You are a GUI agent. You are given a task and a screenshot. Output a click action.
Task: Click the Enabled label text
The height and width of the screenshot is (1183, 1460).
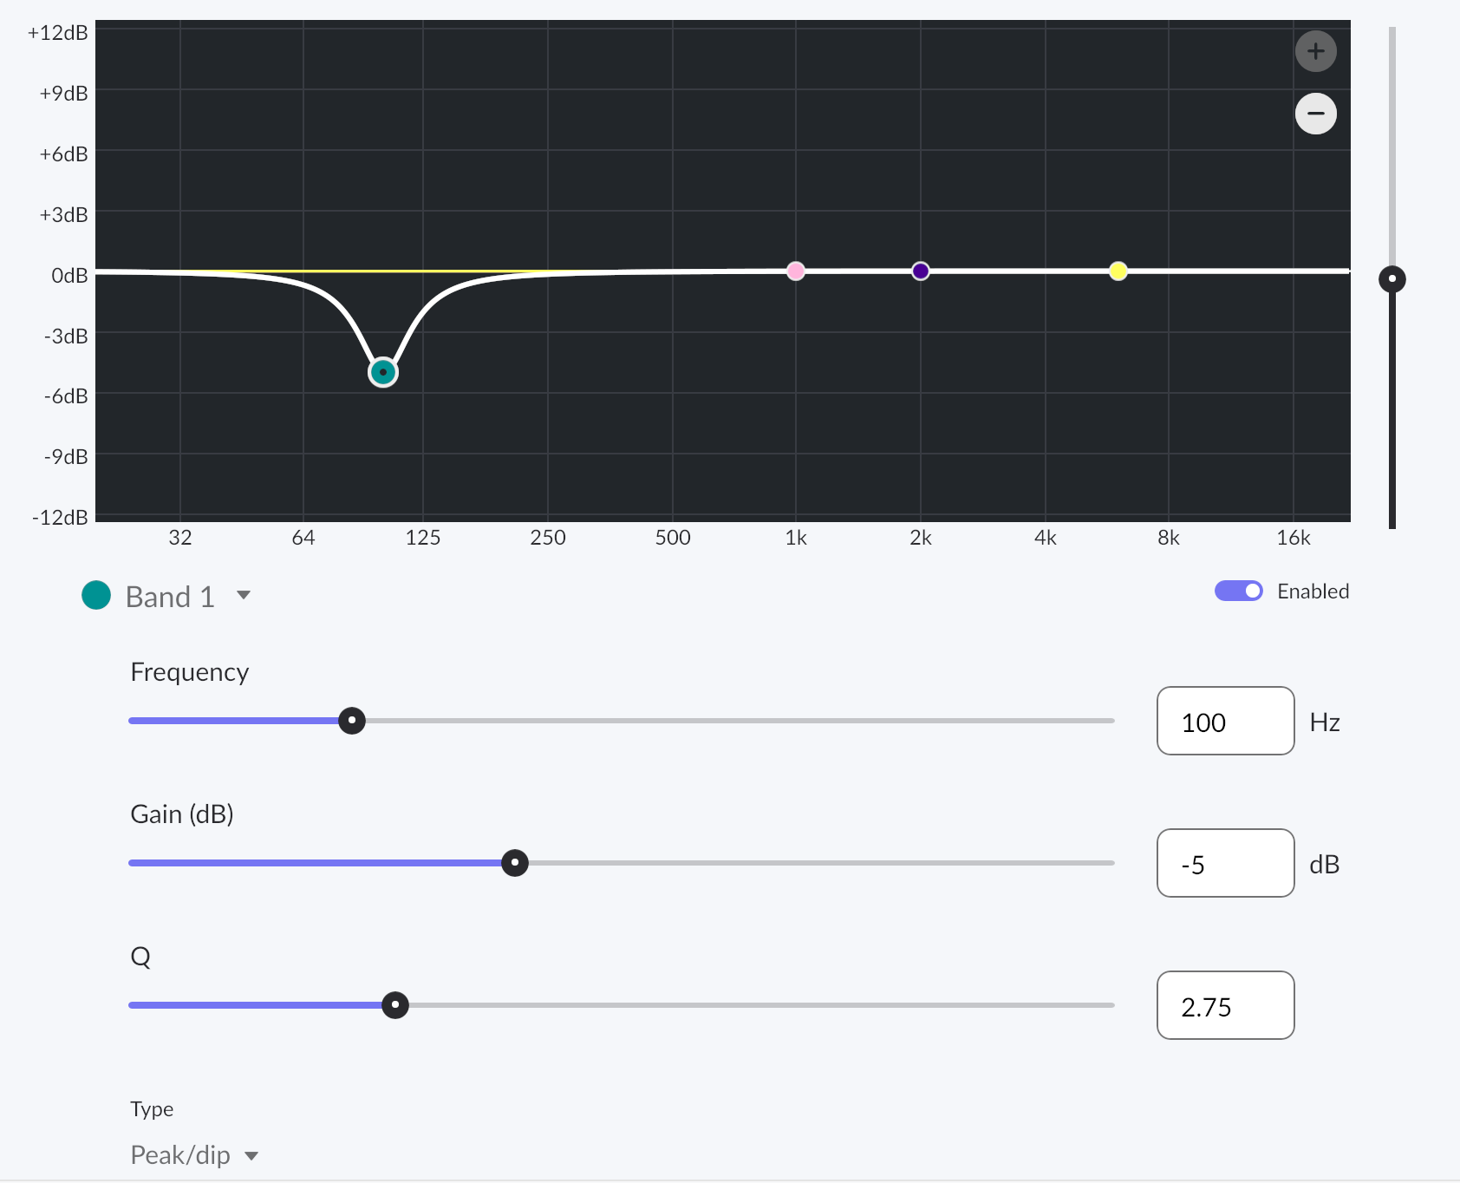(1313, 591)
